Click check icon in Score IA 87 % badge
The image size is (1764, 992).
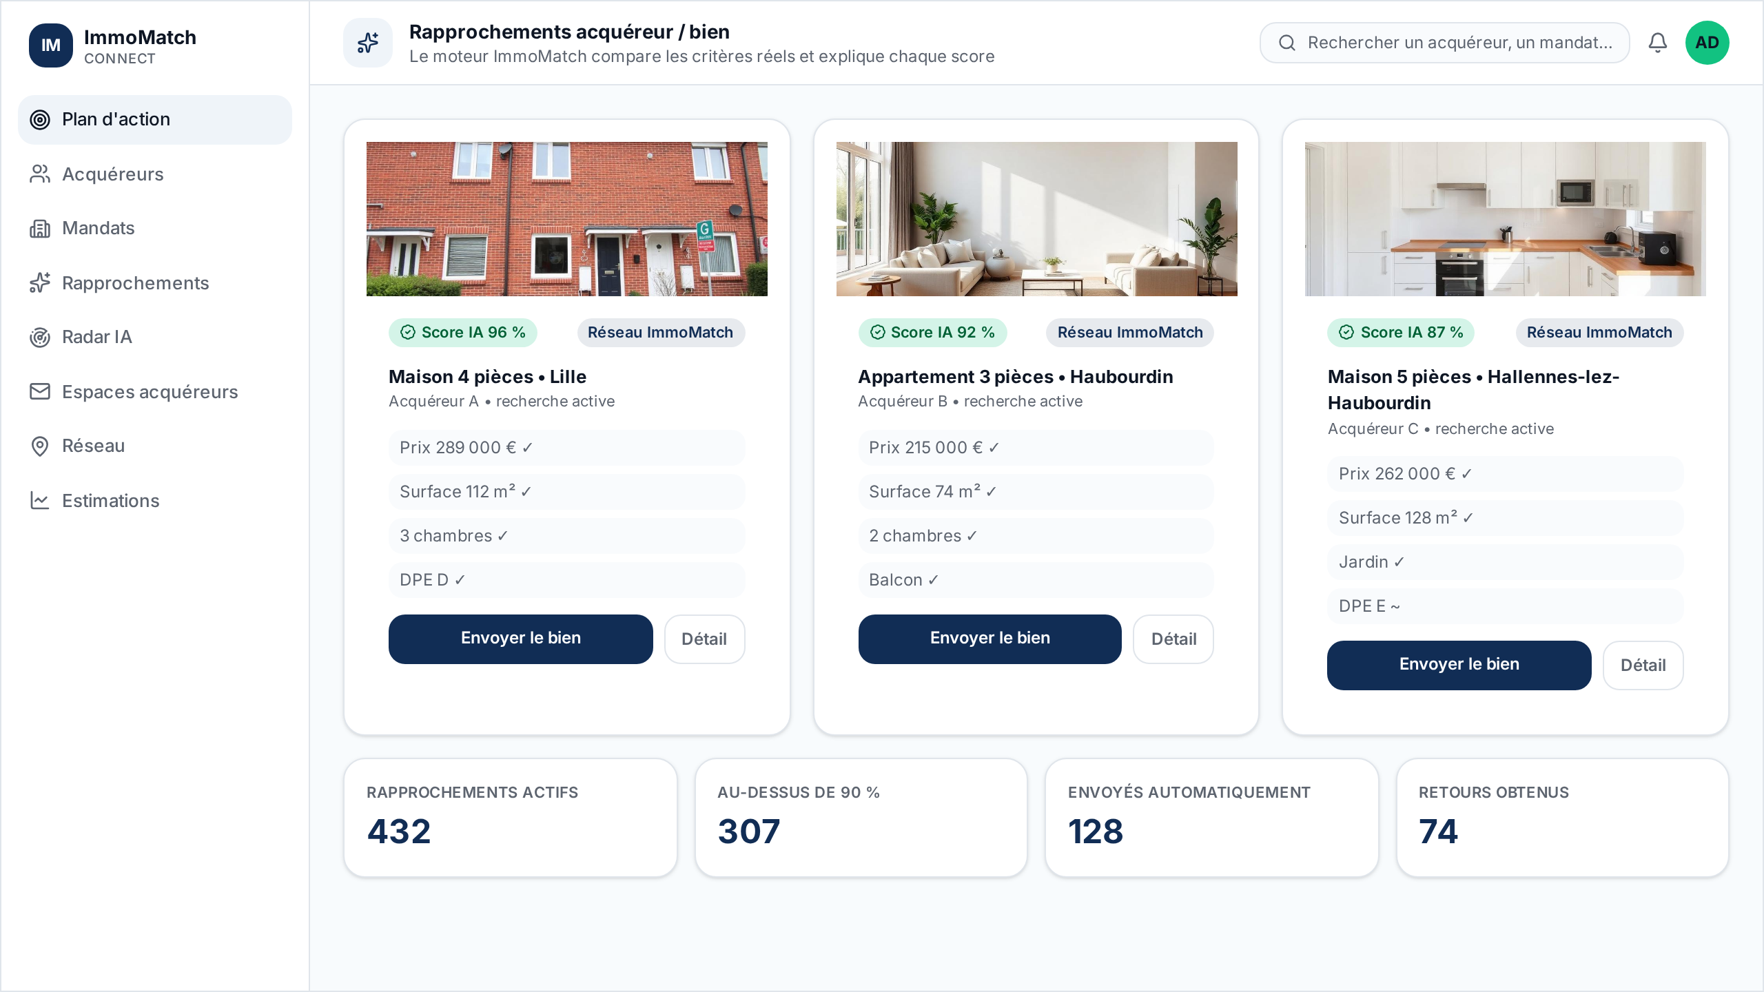coord(1346,333)
